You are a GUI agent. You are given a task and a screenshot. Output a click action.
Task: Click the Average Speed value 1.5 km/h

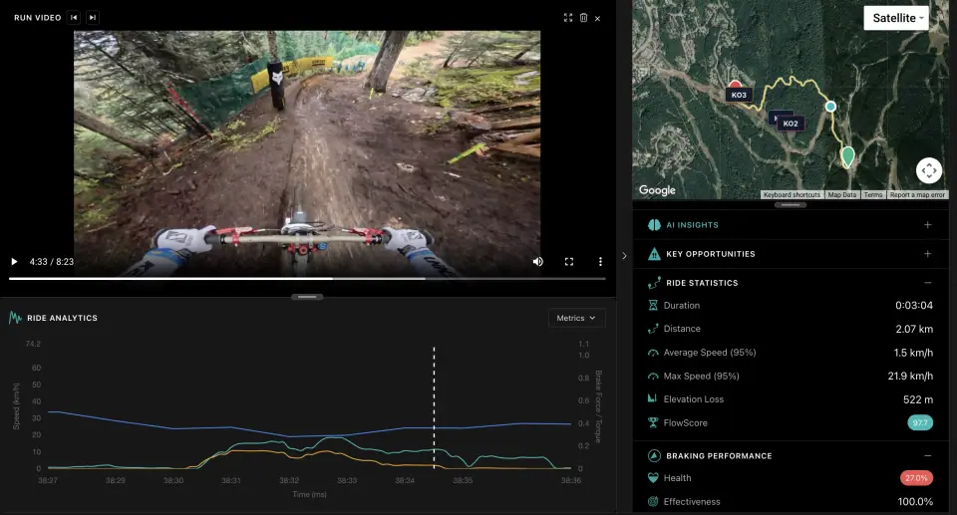point(913,353)
